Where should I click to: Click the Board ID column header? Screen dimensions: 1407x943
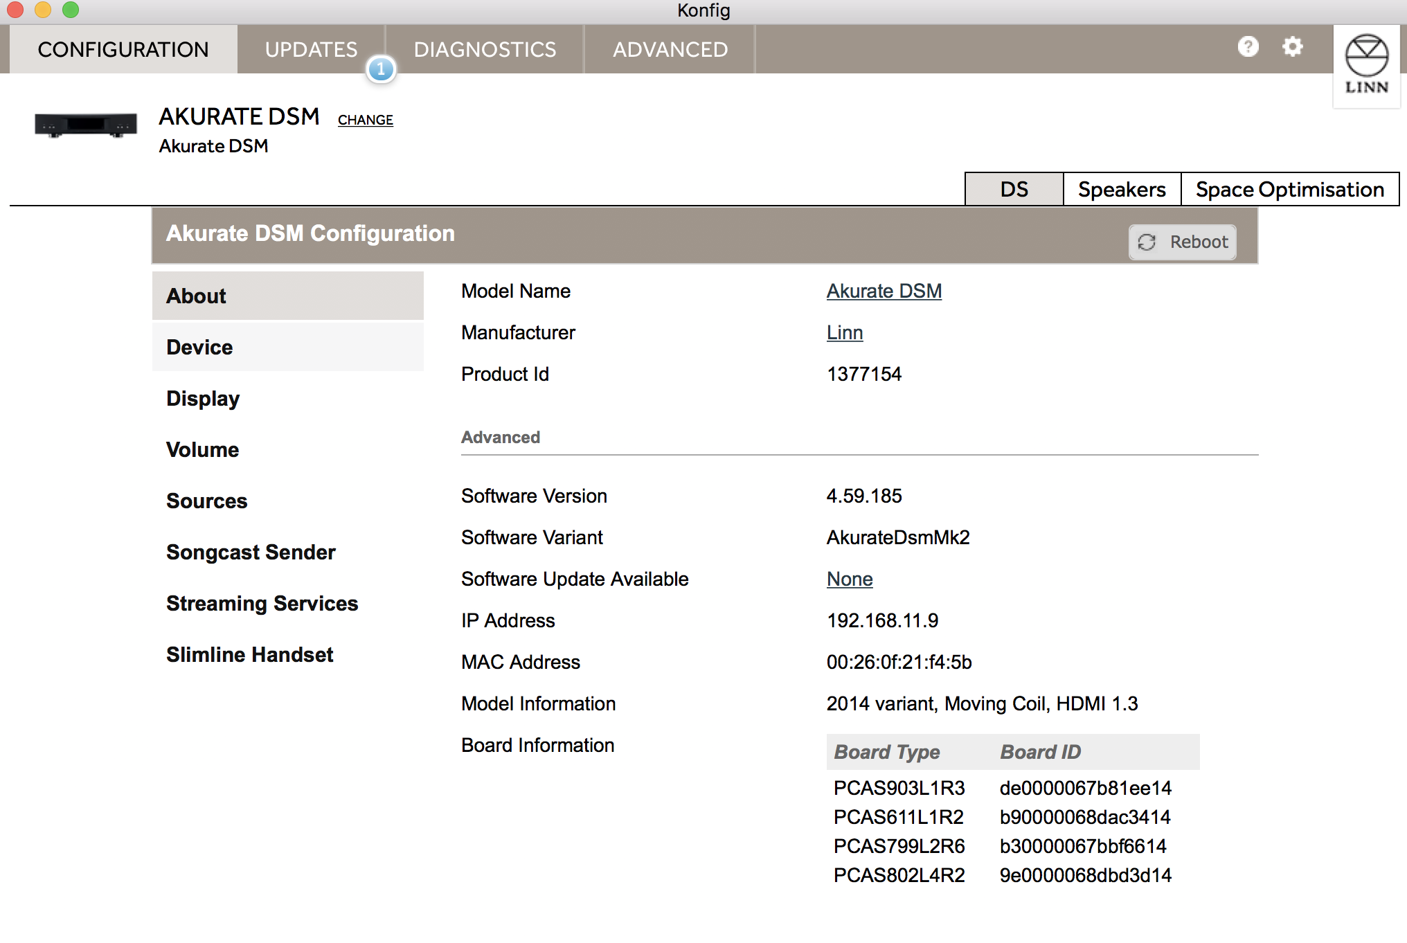coord(1040,752)
